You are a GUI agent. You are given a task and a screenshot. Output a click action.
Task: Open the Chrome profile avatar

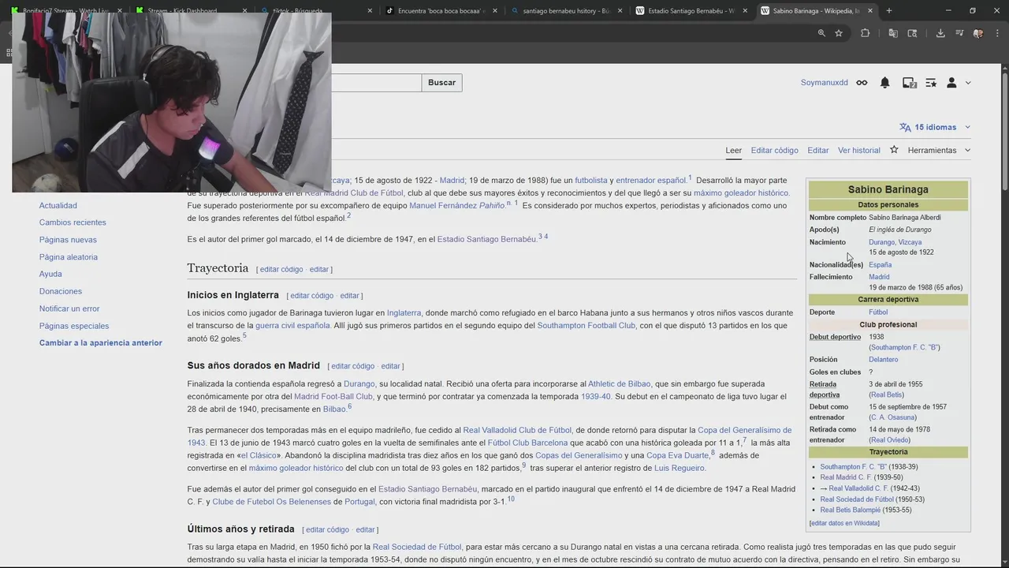click(978, 33)
